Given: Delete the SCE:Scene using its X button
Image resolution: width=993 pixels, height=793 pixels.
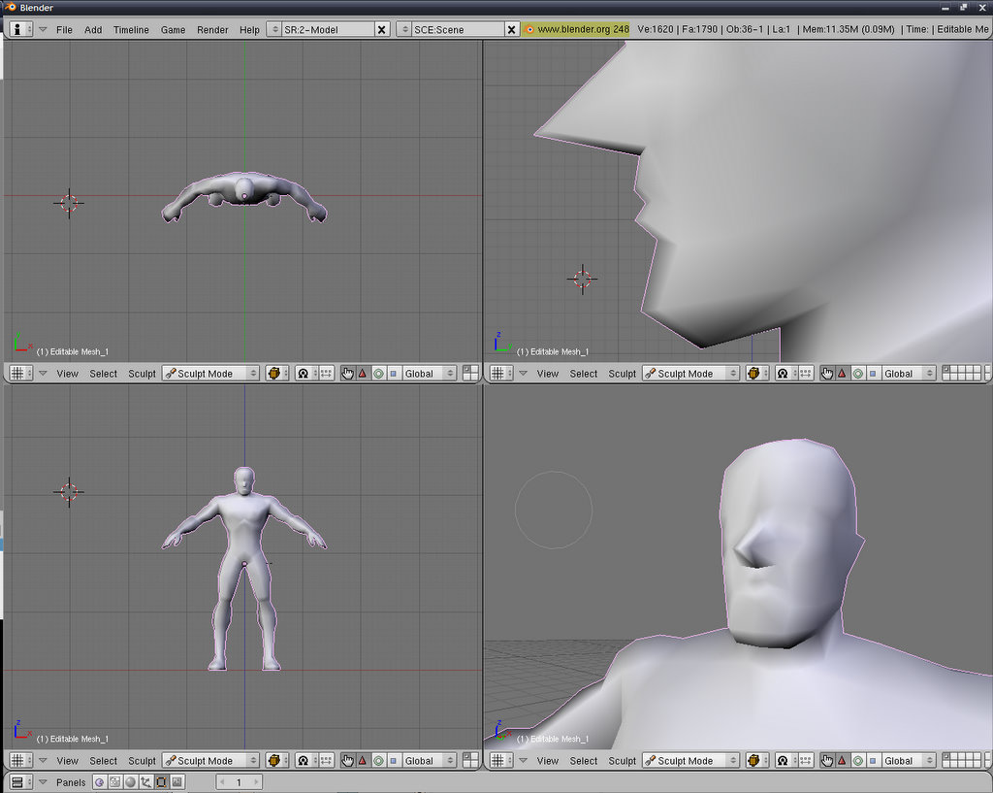Looking at the screenshot, I should click(x=512, y=30).
